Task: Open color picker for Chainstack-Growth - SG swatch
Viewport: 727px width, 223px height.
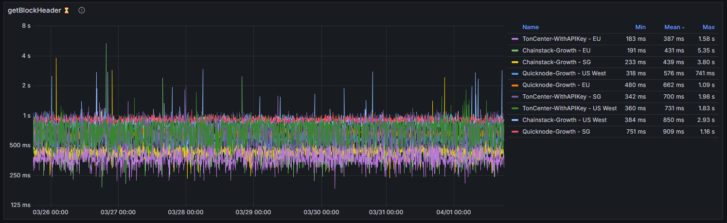Action: click(x=515, y=62)
